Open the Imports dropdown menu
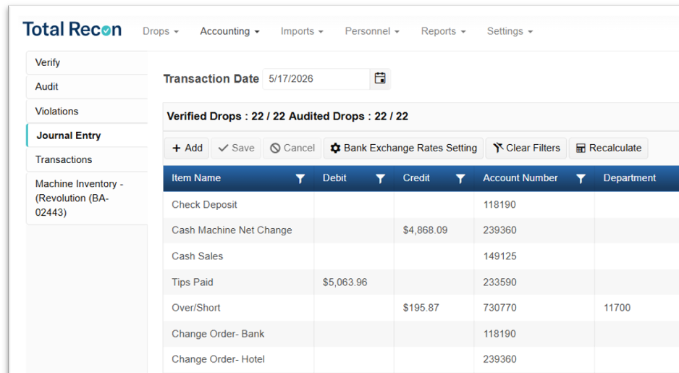The height and width of the screenshot is (373, 679). coord(302,31)
